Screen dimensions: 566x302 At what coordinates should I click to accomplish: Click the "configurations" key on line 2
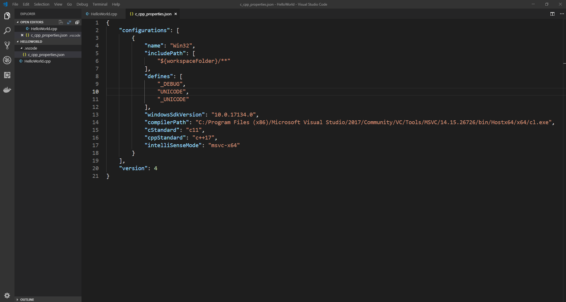144,30
